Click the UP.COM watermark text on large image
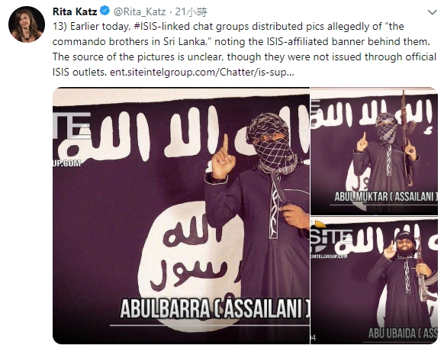The width and height of the screenshot is (444, 355). pyautogui.click(x=67, y=163)
